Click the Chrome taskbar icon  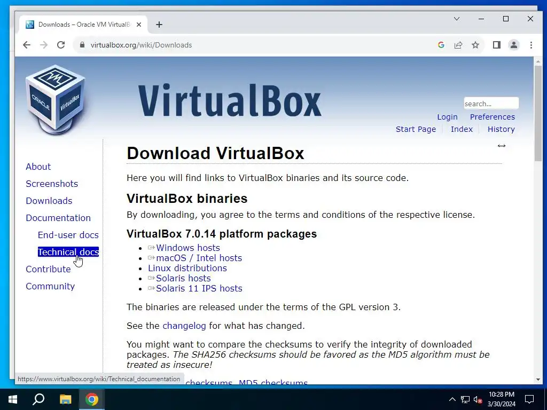(92, 399)
